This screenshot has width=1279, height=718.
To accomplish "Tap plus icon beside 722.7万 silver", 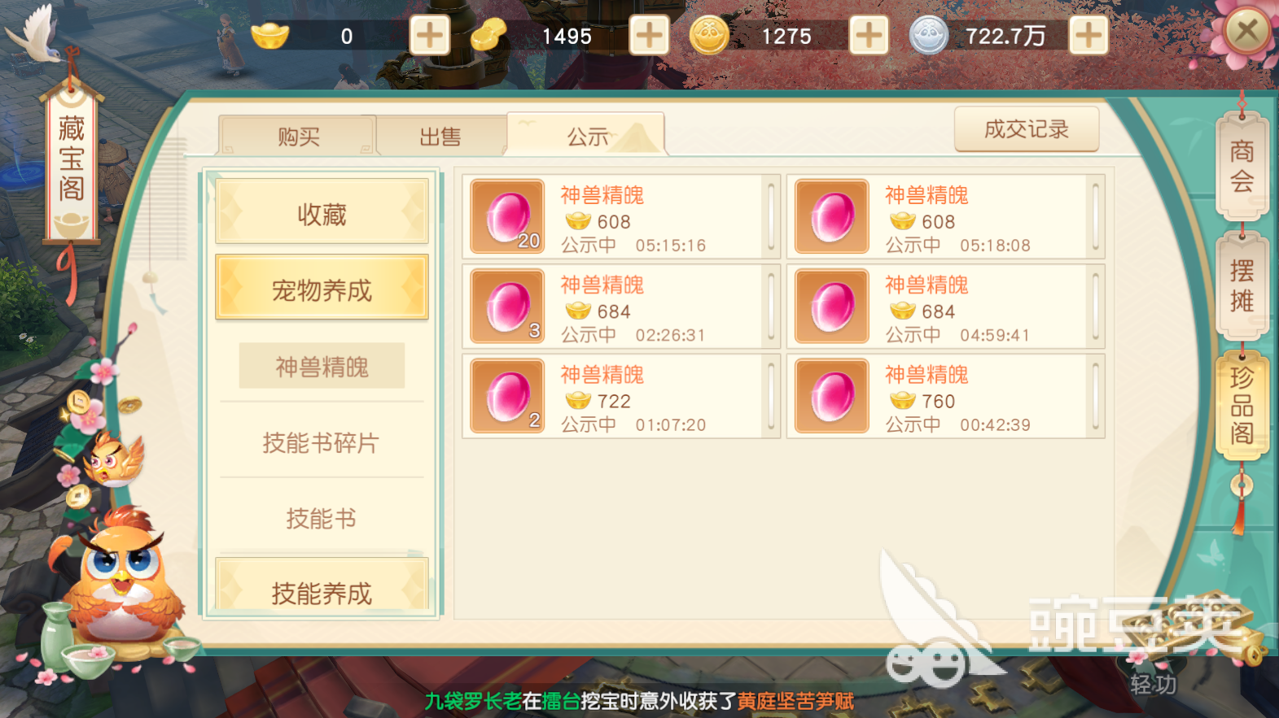I will [1088, 36].
